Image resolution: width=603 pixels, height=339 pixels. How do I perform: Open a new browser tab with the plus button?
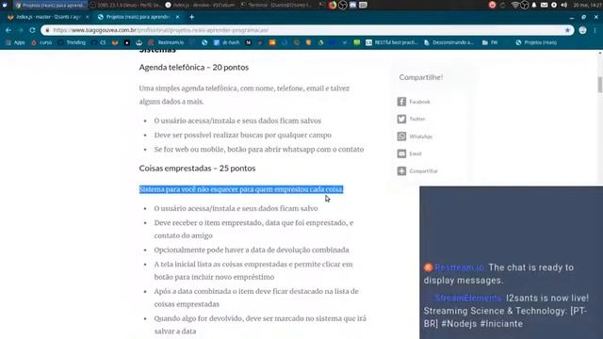pos(191,17)
